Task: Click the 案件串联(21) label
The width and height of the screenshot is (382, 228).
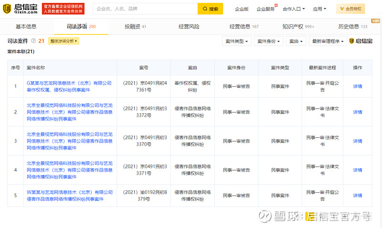Action: click(x=21, y=52)
